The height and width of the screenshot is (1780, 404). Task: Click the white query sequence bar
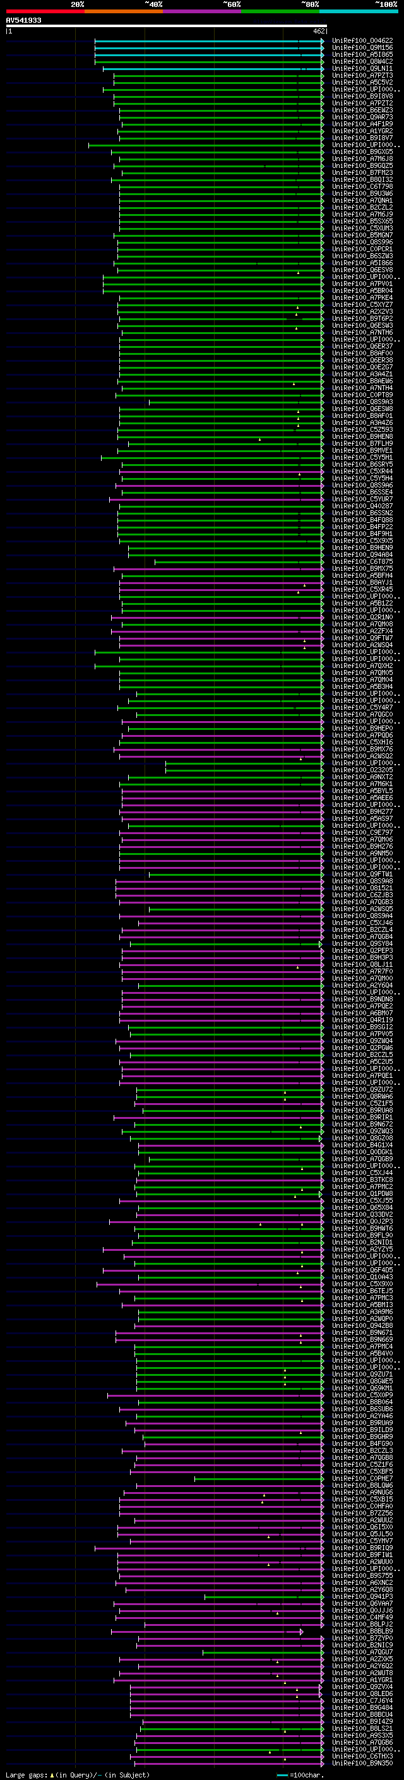167,25
